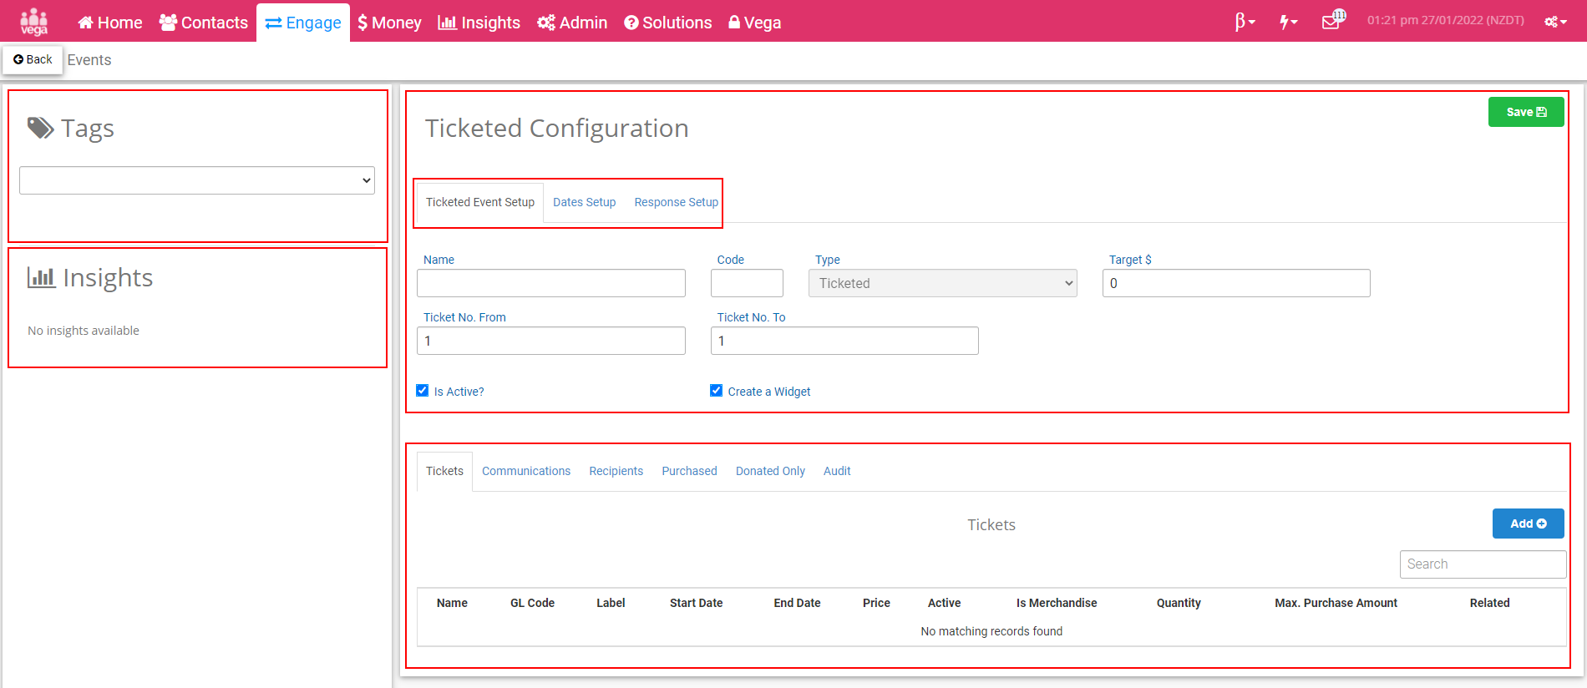Sort tickets by Name column

click(452, 603)
